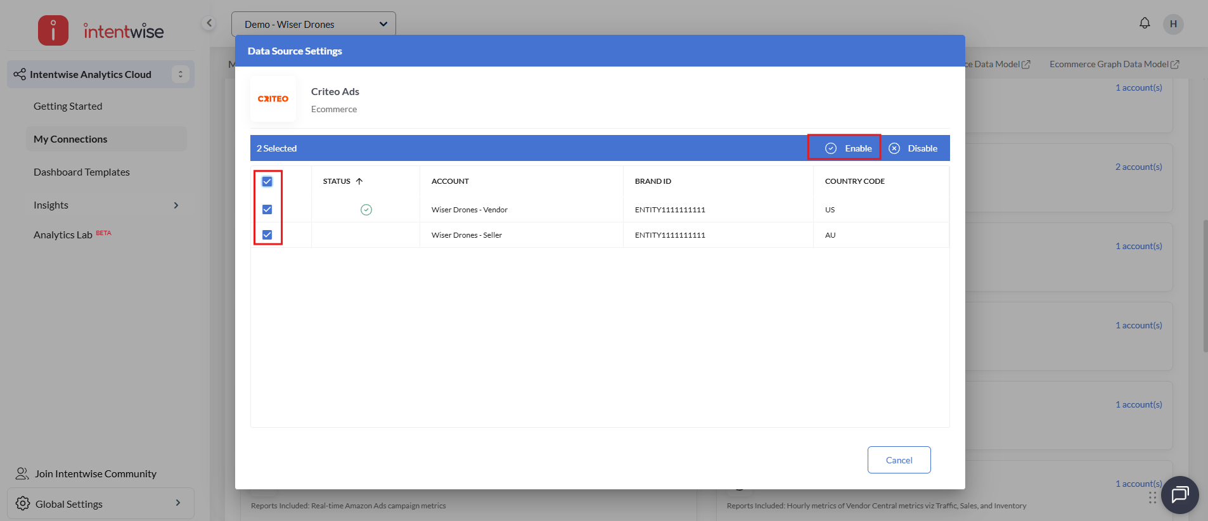1208x521 pixels.
Task: Open the Intentwise Analytics Cloud product switcher
Action: pyautogui.click(x=181, y=74)
